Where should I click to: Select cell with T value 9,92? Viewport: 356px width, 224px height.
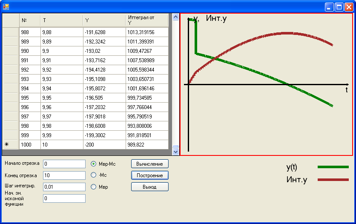tap(62, 70)
